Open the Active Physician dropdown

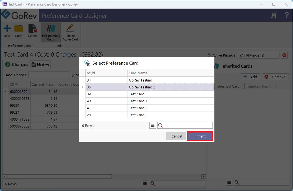point(259,55)
